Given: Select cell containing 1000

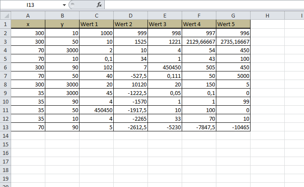Looking at the screenshot, I should [96, 33].
